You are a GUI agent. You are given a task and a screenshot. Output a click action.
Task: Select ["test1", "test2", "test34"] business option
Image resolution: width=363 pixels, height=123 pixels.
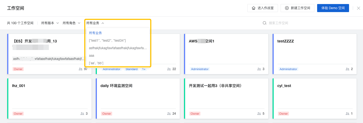point(118,40)
